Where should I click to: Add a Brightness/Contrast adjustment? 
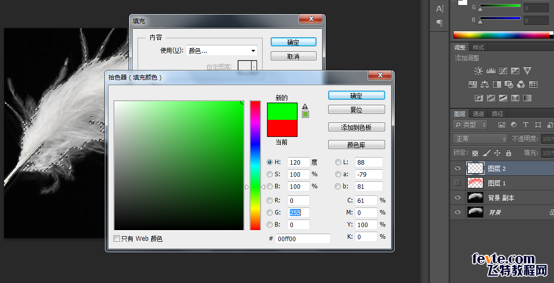(478, 71)
